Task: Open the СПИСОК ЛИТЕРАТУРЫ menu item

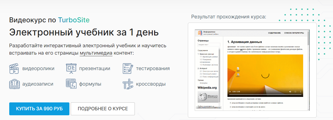Action: (294, 33)
